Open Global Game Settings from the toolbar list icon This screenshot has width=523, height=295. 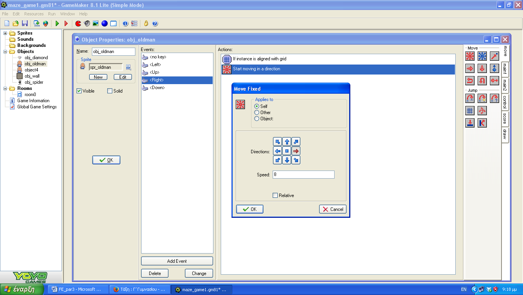(x=134, y=23)
